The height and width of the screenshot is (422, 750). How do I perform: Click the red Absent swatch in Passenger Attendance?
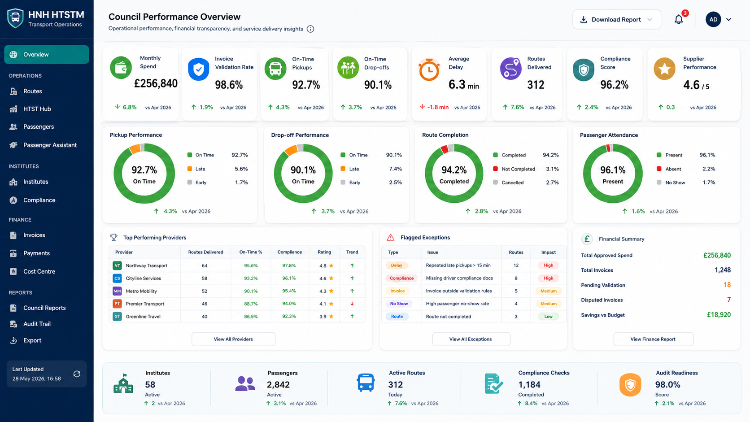click(659, 169)
